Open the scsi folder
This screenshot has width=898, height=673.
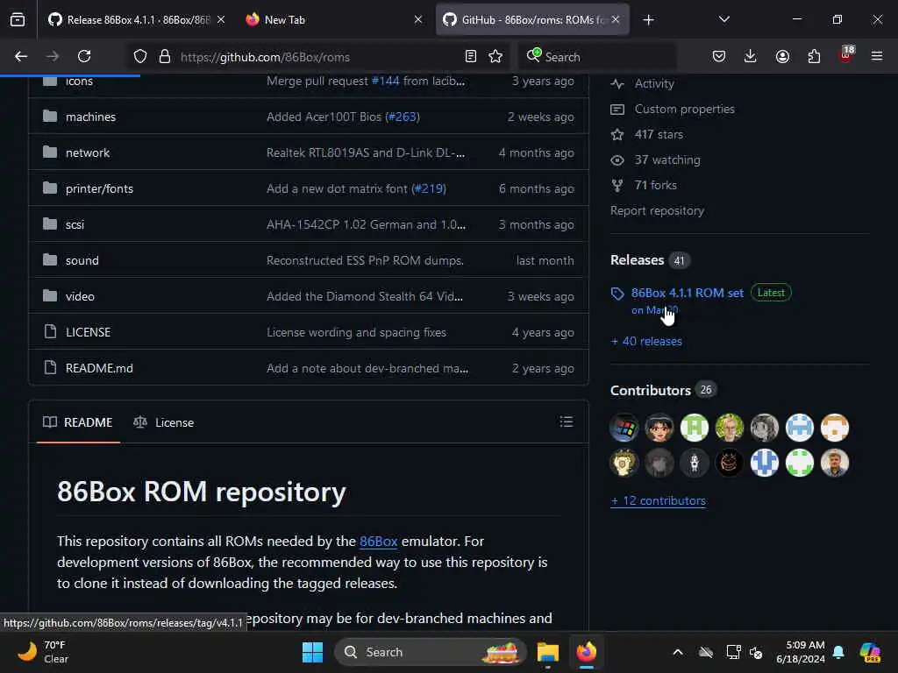(x=75, y=225)
